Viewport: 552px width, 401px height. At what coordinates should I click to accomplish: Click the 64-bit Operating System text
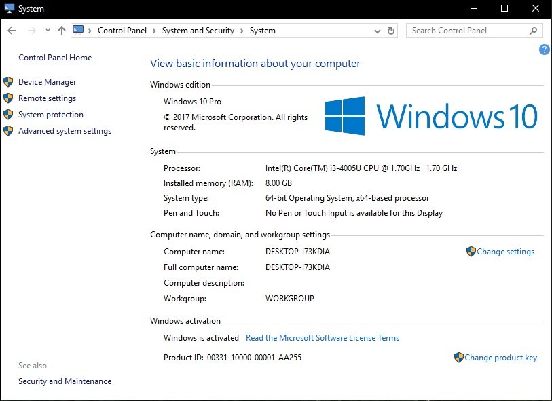tap(347, 198)
